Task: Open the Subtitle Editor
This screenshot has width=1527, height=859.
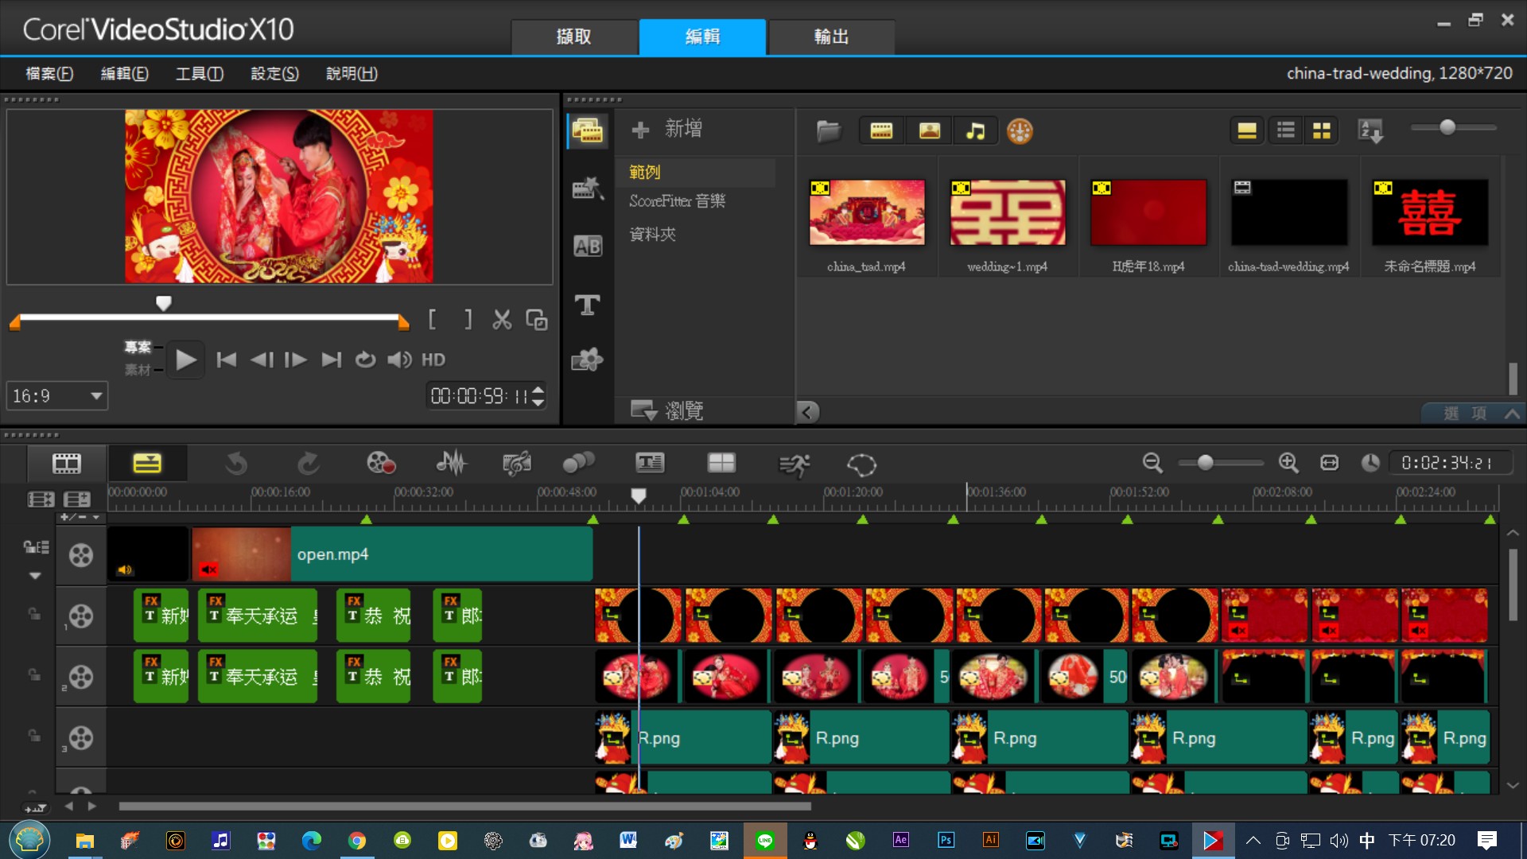Action: pyautogui.click(x=650, y=464)
